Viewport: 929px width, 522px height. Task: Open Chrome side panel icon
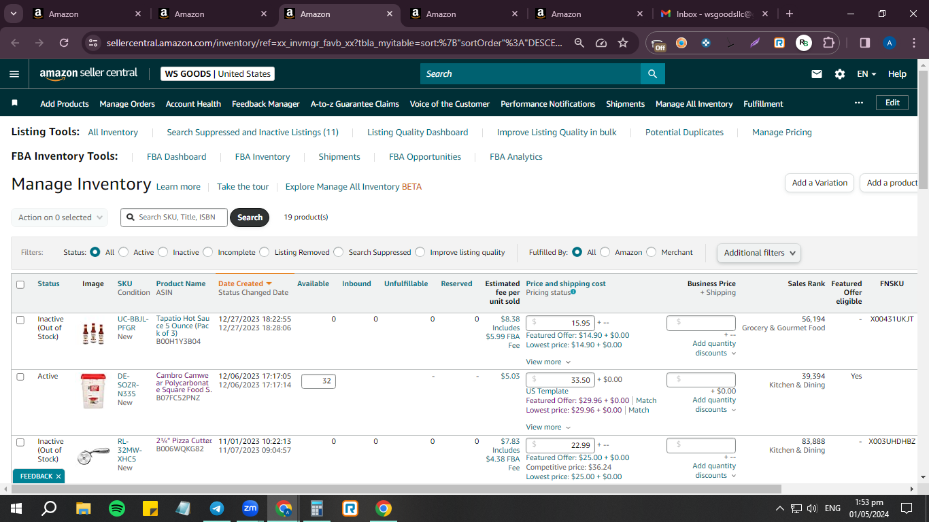(x=865, y=43)
